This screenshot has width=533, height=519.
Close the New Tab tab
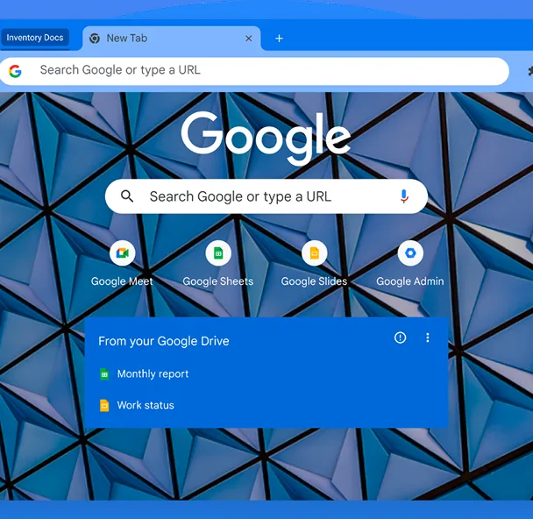pyautogui.click(x=248, y=39)
